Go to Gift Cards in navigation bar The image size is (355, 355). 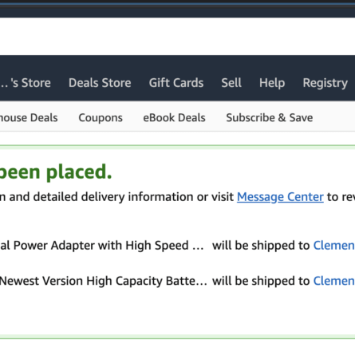(x=176, y=83)
